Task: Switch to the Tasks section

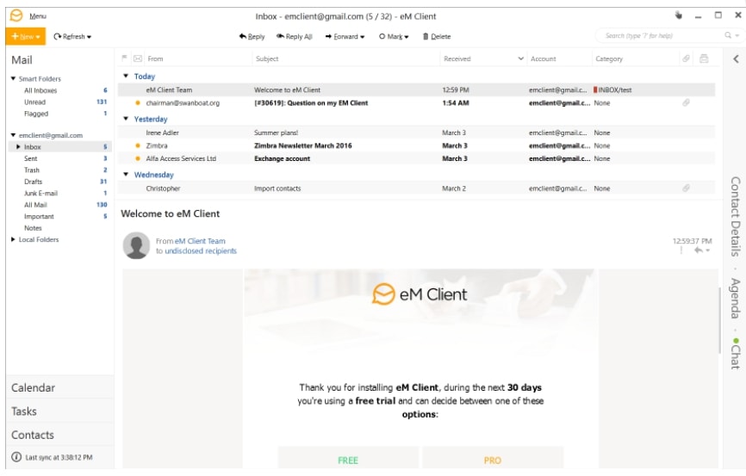Action: pos(60,411)
